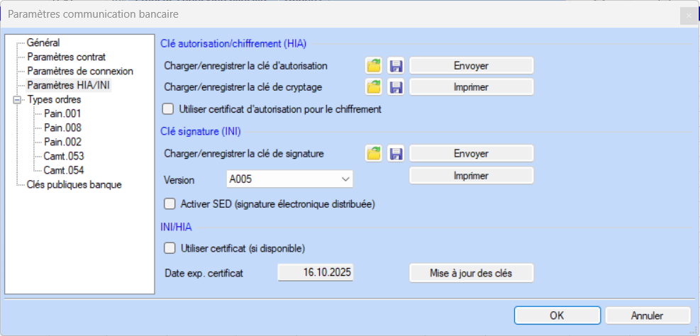Click save icon for authorization key
This screenshot has width=700, height=336.
396,66
